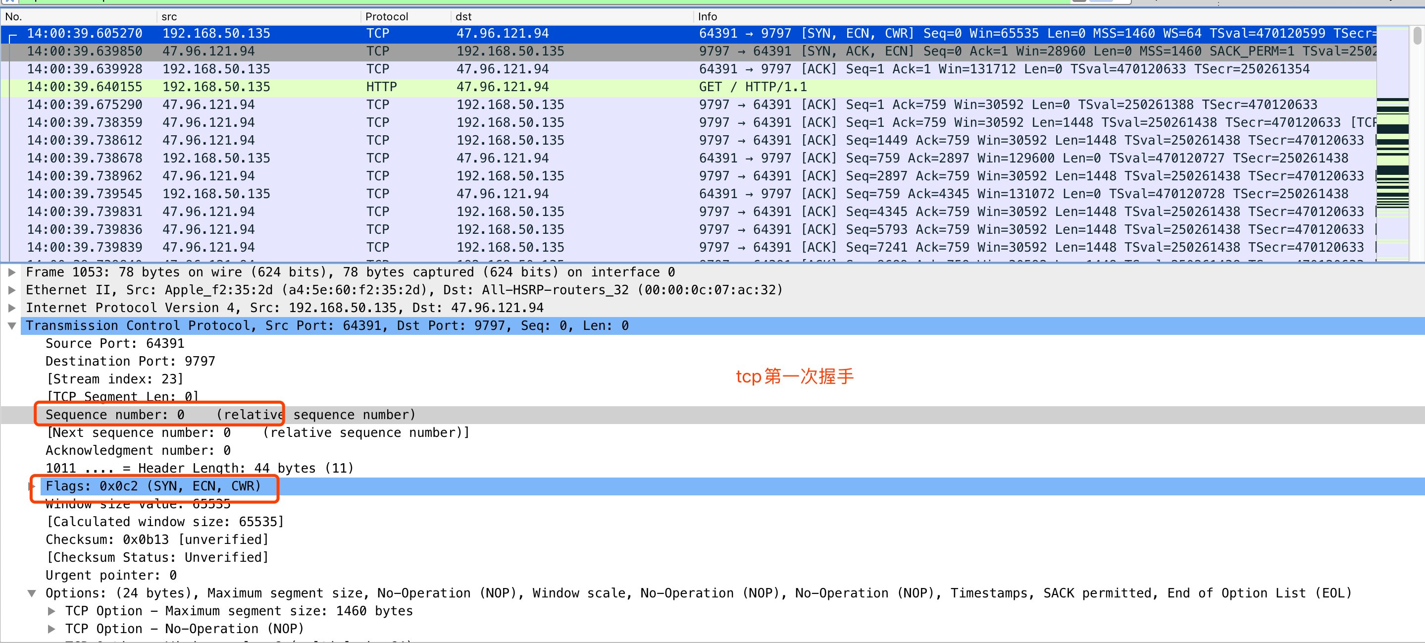The height and width of the screenshot is (643, 1425).
Task: Collapse the TCP Options (24 bytes) tree
Action: pyautogui.click(x=32, y=593)
